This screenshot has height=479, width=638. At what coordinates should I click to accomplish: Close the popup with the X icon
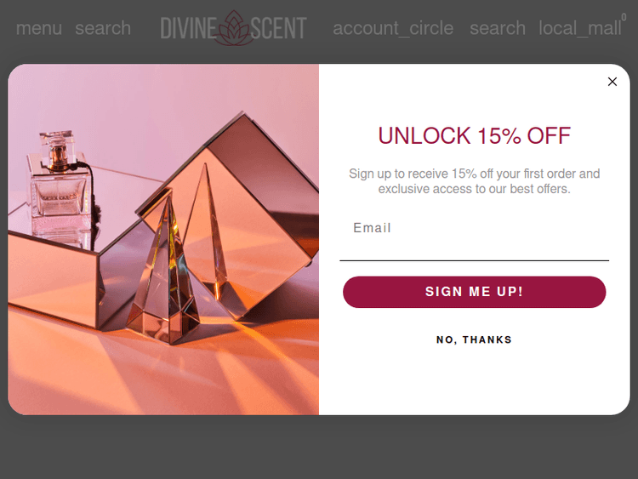point(612,82)
